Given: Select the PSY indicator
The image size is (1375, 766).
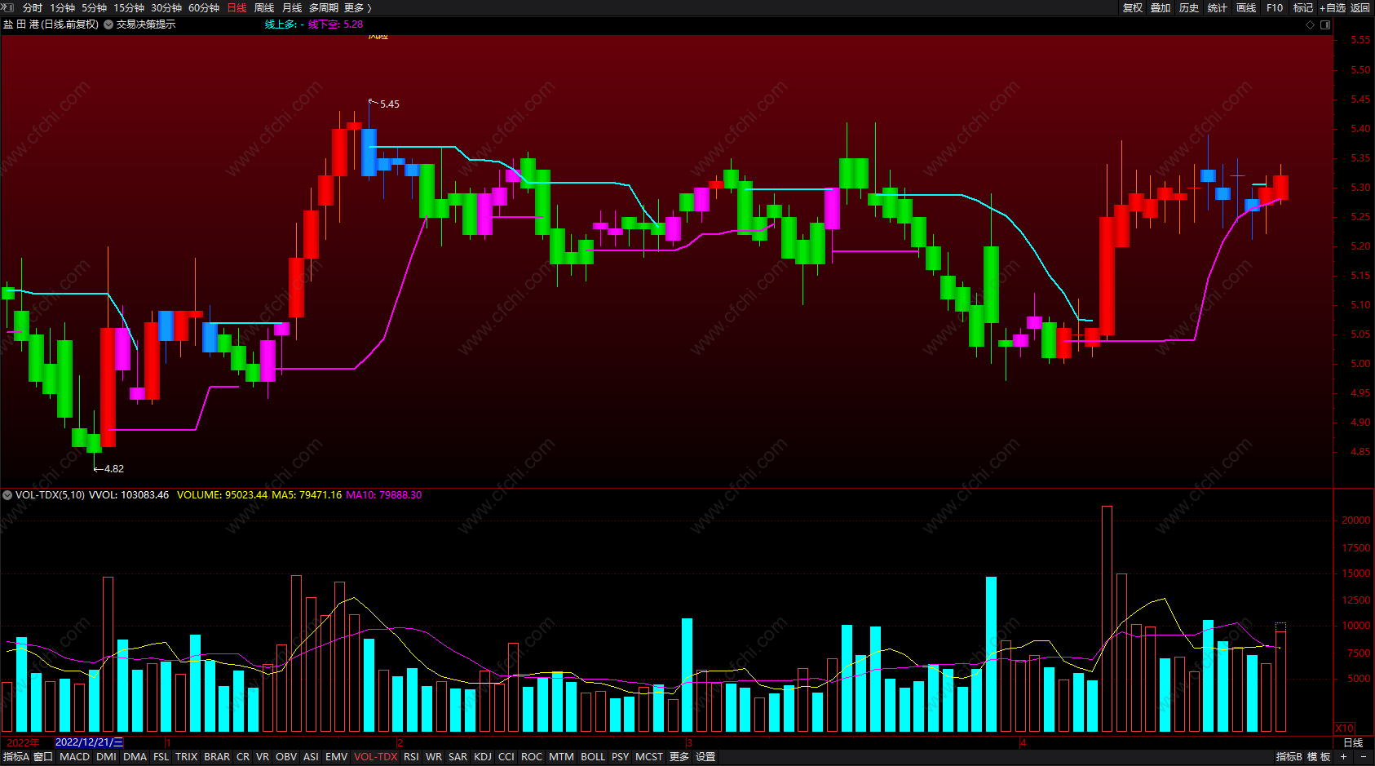Looking at the screenshot, I should tap(621, 757).
